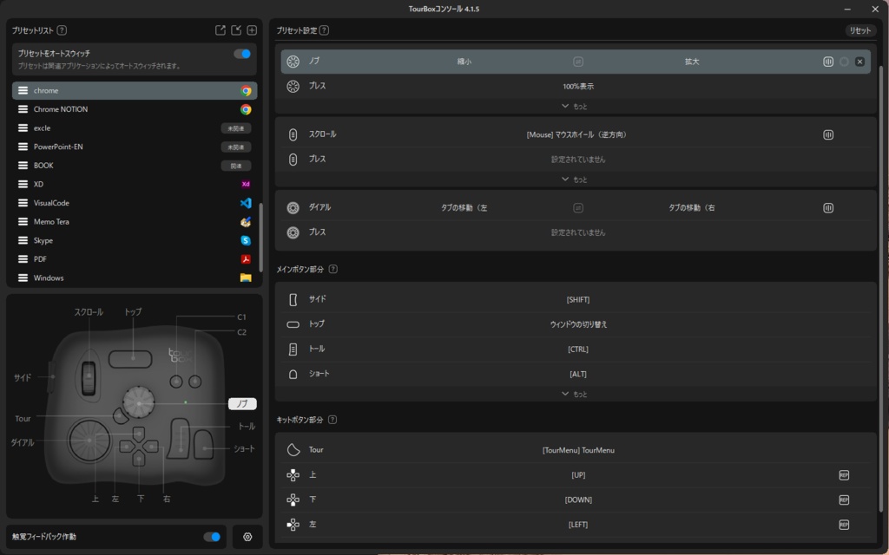
Task: Open help icon next to プリセット設定
Action: pos(324,30)
